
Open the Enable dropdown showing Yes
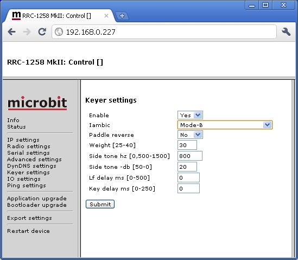tap(190, 115)
